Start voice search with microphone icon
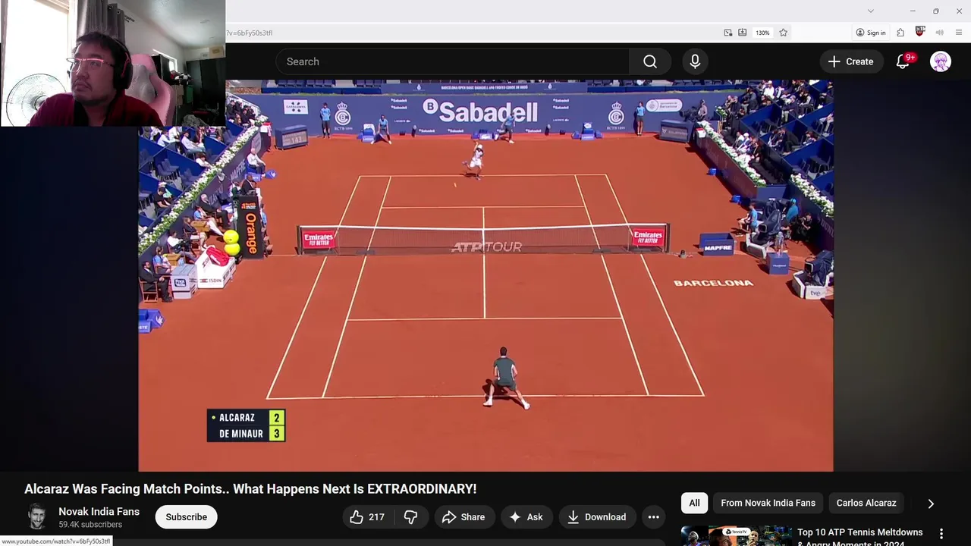 coord(695,61)
